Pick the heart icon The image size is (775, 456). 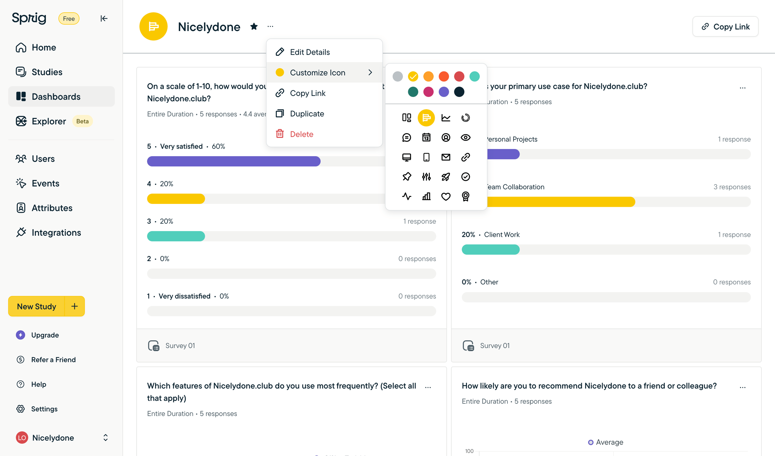coord(446,196)
